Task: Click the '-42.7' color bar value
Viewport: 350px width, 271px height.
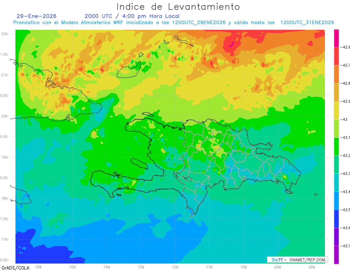Action: coord(345,65)
